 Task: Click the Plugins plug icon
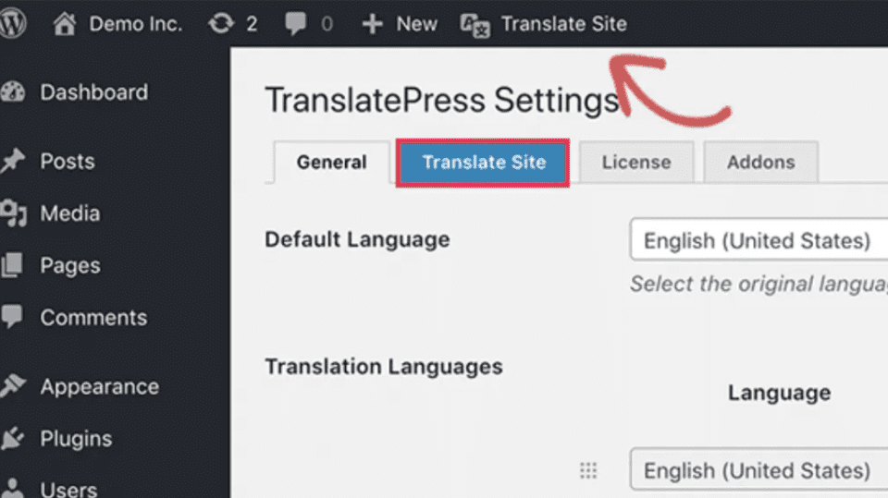pyautogui.click(x=12, y=439)
